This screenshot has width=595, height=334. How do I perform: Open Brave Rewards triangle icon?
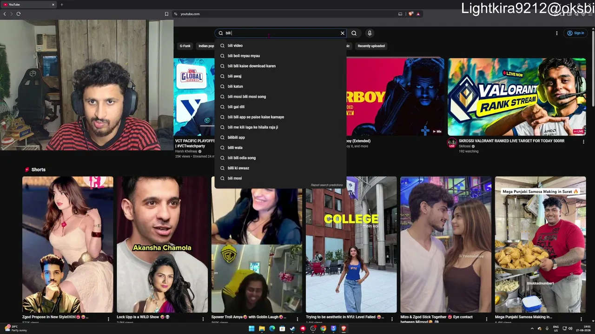[x=418, y=14]
